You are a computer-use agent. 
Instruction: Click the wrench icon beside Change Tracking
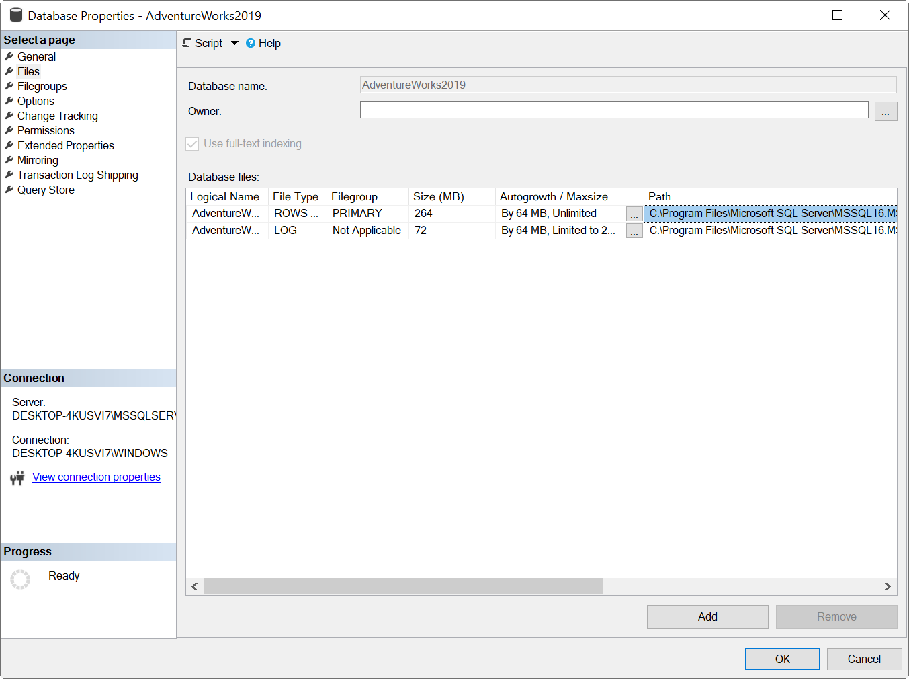9,116
